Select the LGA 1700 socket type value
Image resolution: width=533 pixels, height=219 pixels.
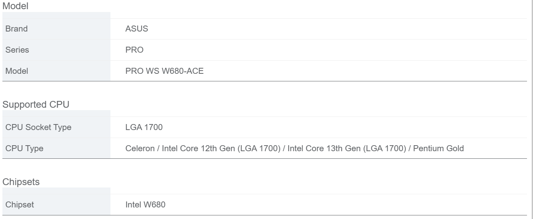[144, 127]
